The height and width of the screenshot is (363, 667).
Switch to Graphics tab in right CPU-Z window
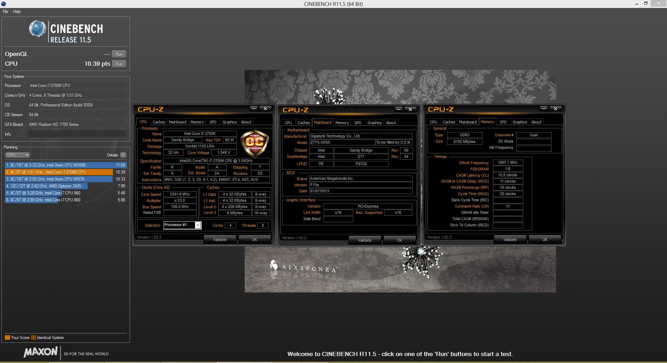(x=520, y=122)
